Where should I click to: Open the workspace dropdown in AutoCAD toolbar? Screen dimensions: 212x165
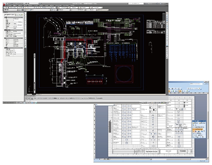[11, 10]
